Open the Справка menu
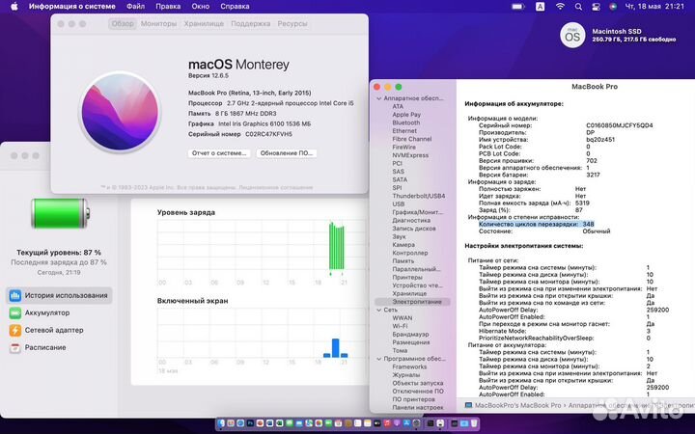This screenshot has width=695, height=434. click(235, 7)
